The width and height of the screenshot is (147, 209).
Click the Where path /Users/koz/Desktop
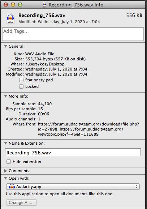coord(45,64)
